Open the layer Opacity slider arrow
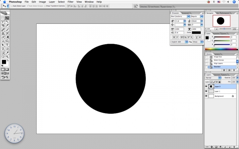The image size is (239, 149). [237, 78]
